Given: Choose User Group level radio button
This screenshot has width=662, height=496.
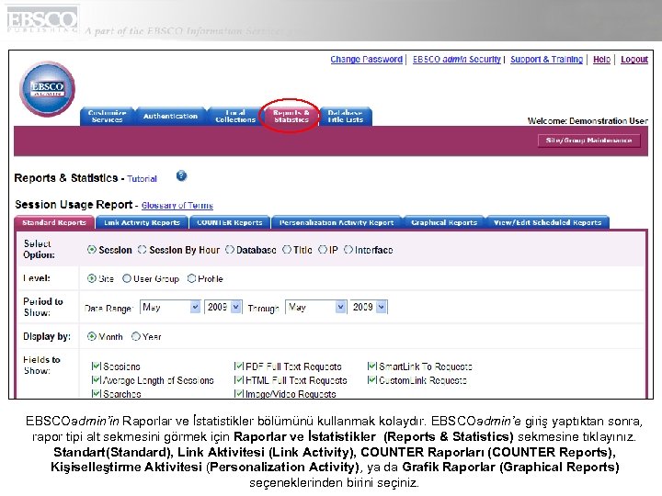Looking at the screenshot, I should coord(127,278).
